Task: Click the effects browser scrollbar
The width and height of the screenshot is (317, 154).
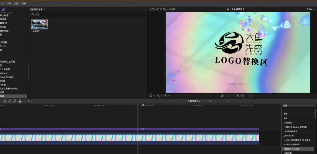Action: click(x=315, y=113)
